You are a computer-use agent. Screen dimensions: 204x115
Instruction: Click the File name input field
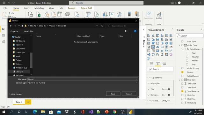pos(83,79)
